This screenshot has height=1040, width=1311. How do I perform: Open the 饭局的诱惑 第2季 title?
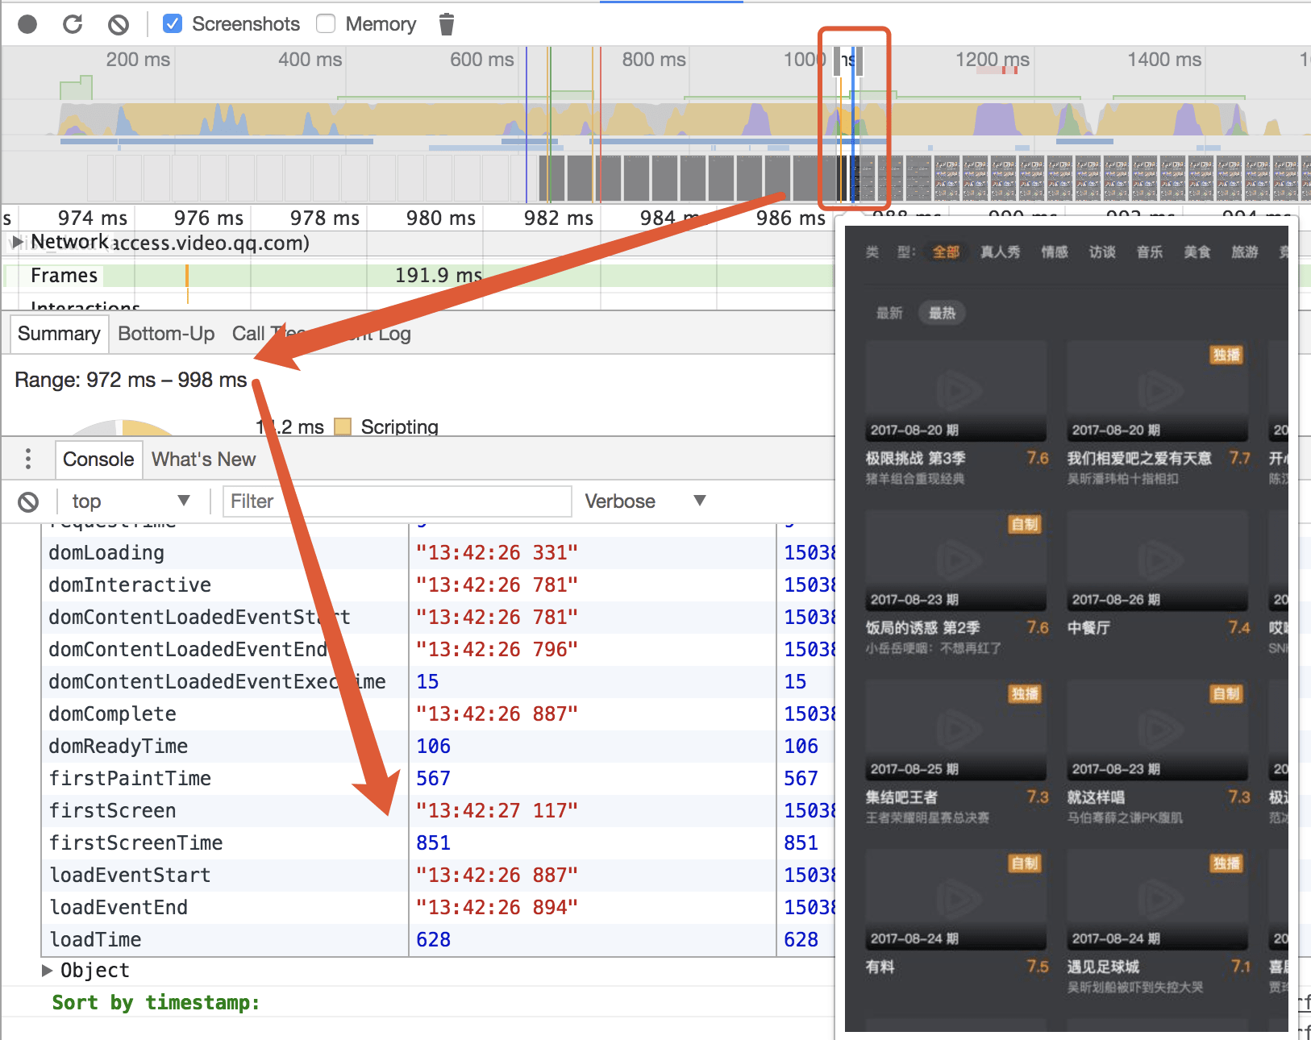tap(922, 627)
